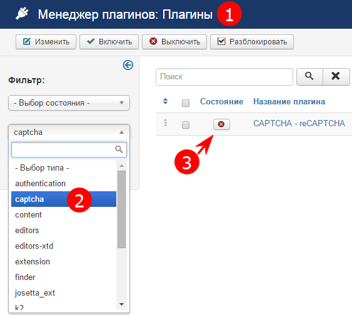Click the dropdown list scroll down arrow

click(121, 304)
